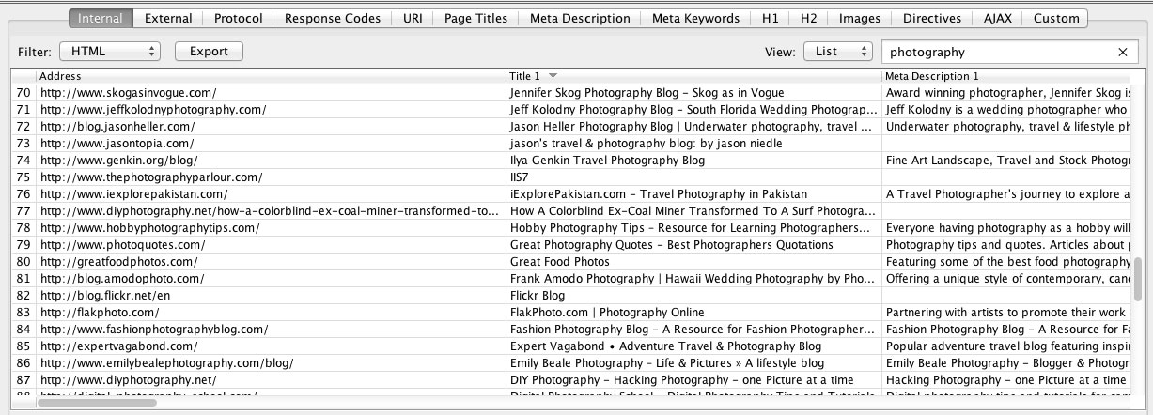Switch to the Images tab
This screenshot has width=1153, height=415.
pyautogui.click(x=859, y=18)
